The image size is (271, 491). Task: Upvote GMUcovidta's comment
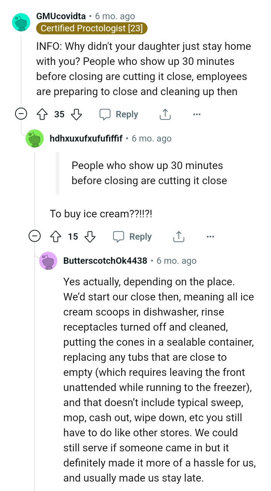click(x=41, y=114)
